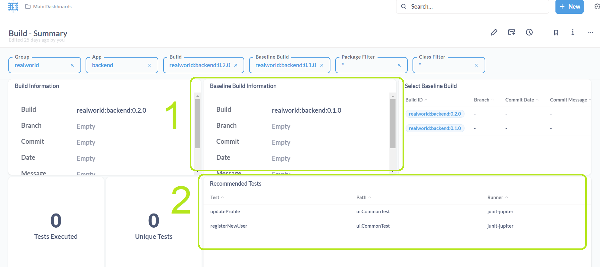Open settings gear icon
Viewport: 600px width, 267px height.
597,6
